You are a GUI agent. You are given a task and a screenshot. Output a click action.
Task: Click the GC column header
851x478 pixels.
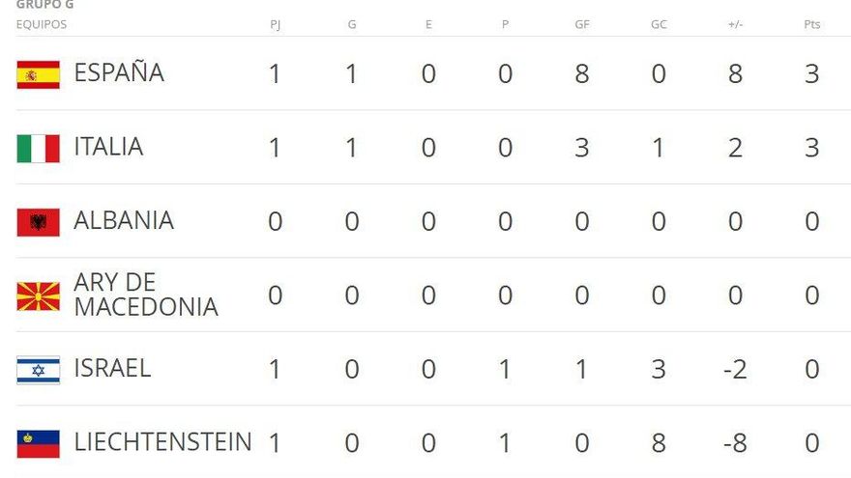click(659, 24)
